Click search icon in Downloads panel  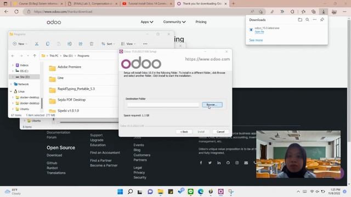pyautogui.click(x=307, y=20)
